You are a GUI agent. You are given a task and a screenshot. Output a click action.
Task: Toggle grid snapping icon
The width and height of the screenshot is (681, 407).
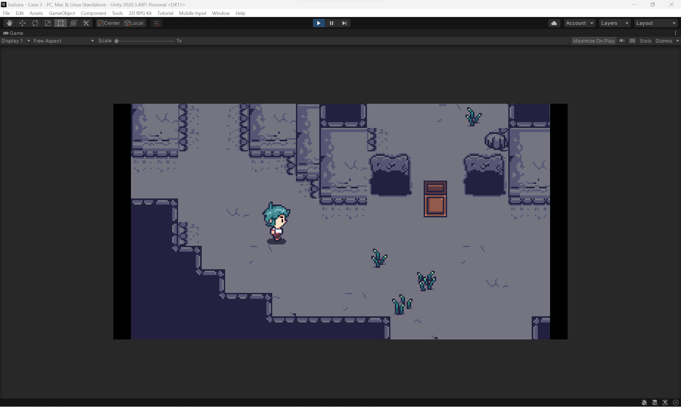click(156, 23)
